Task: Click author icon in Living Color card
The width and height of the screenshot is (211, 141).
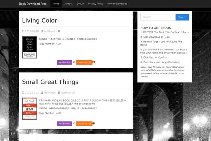Action: click(x=42, y=31)
